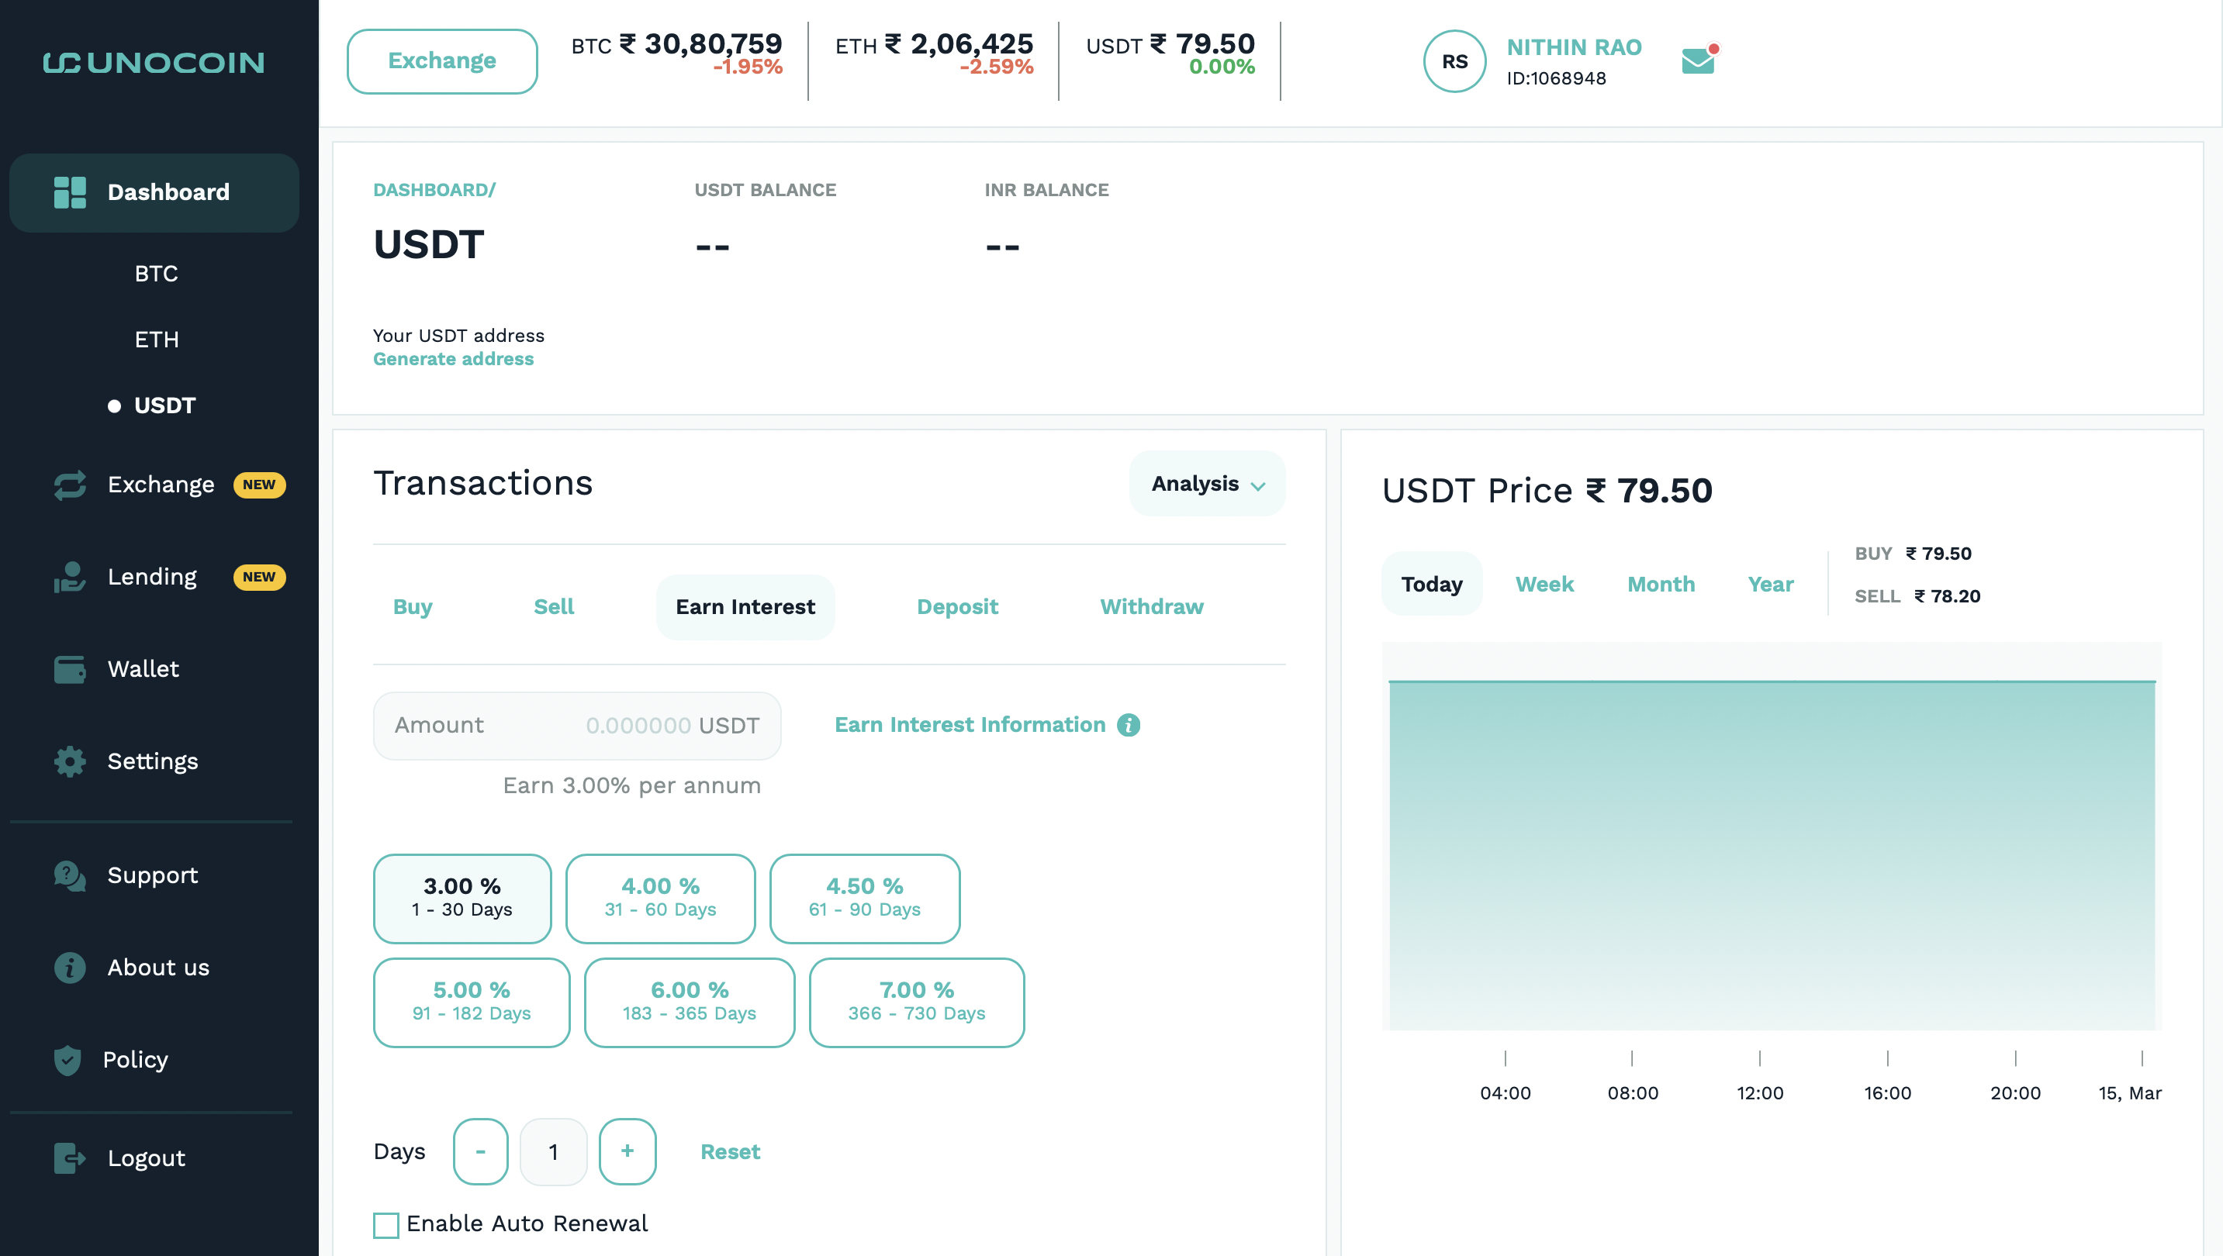Click the Support chat bubble icon

point(70,875)
